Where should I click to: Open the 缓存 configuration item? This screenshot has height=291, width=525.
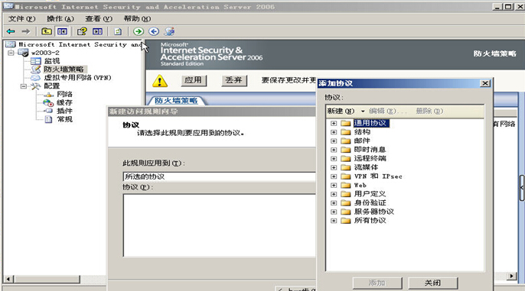pyautogui.click(x=64, y=102)
